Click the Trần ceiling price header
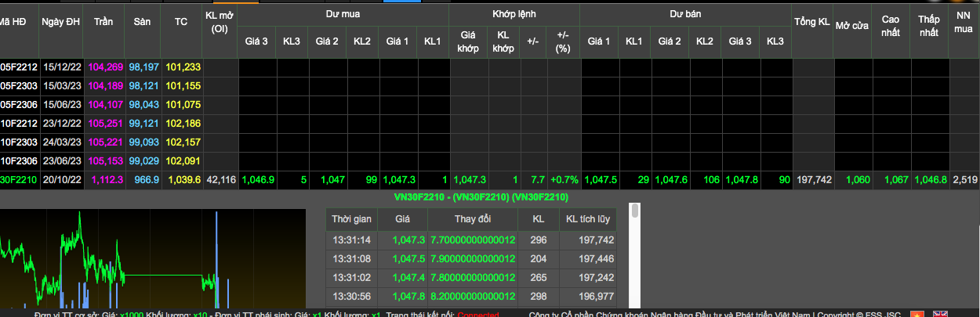The height and width of the screenshot is (317, 980). (103, 21)
